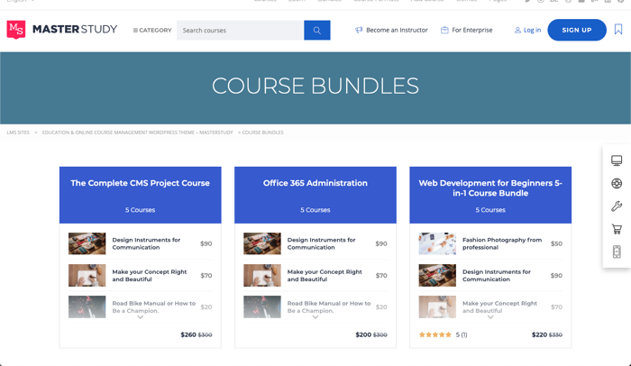Image resolution: width=631 pixels, height=366 pixels.
Task: Click the $260 price on CMS Project bundle
Action: coord(188,334)
